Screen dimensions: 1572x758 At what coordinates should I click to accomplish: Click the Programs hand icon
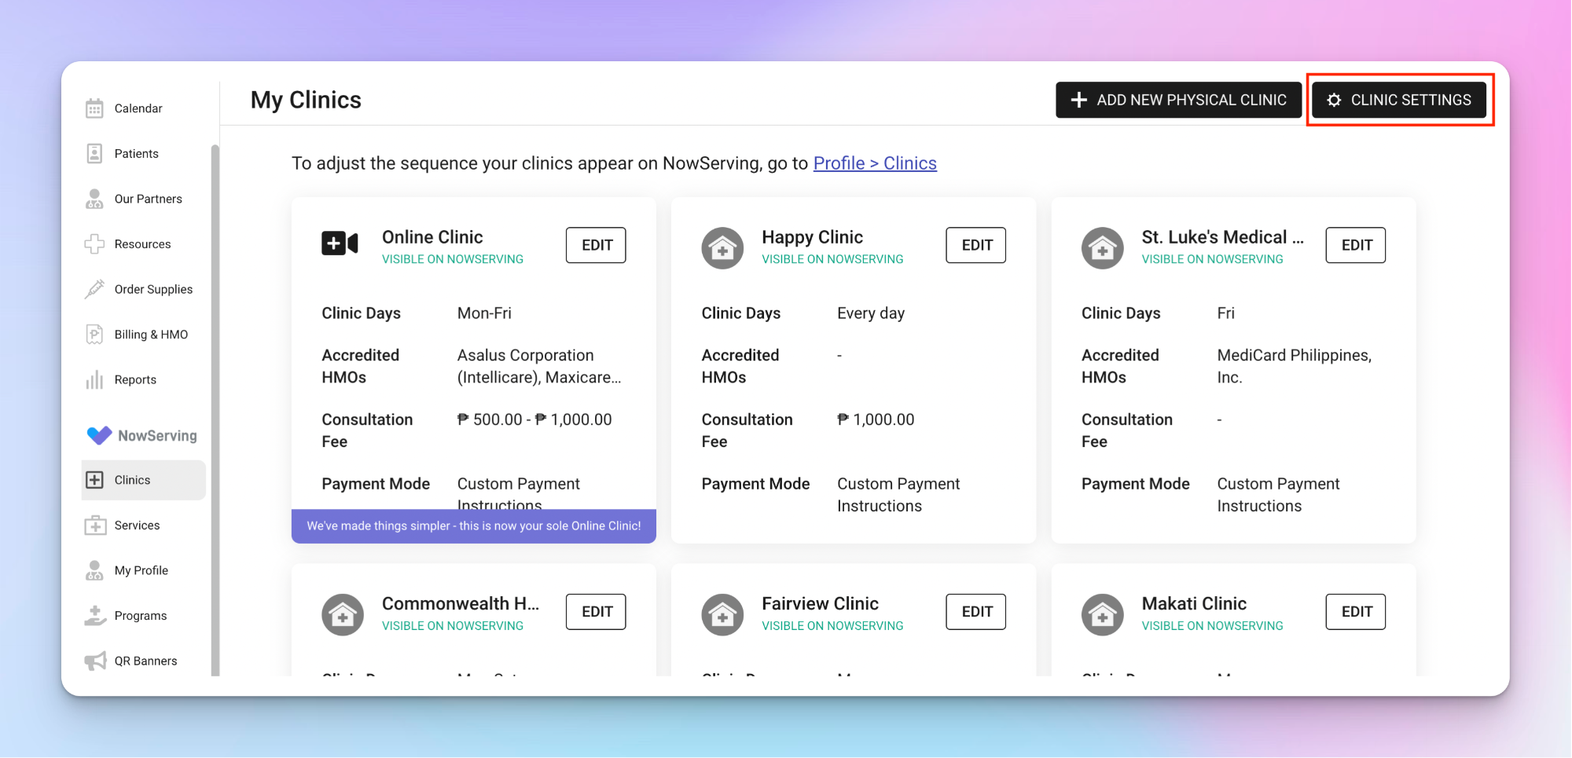tap(95, 616)
